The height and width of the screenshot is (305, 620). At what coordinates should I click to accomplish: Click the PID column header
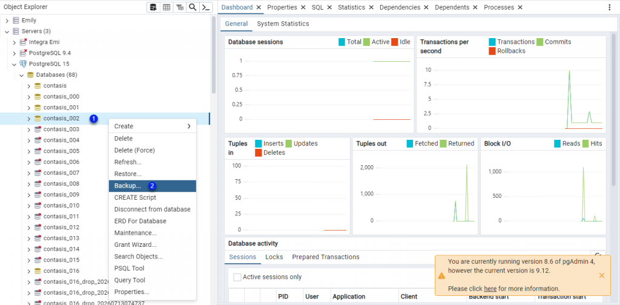[283, 297]
